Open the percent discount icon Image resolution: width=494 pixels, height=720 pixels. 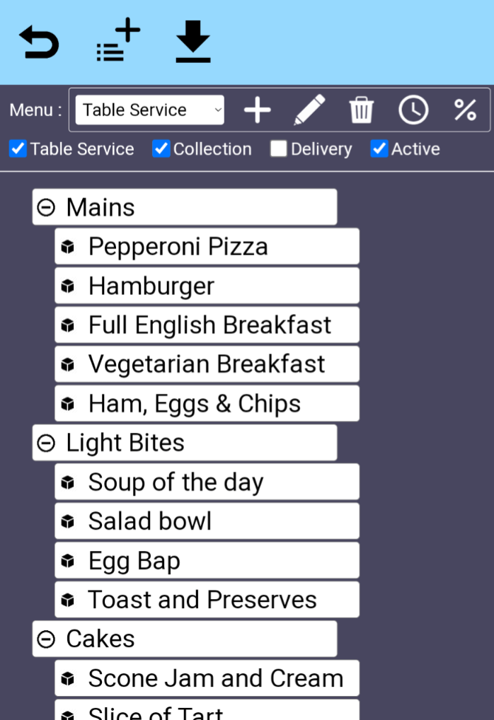[x=465, y=110]
